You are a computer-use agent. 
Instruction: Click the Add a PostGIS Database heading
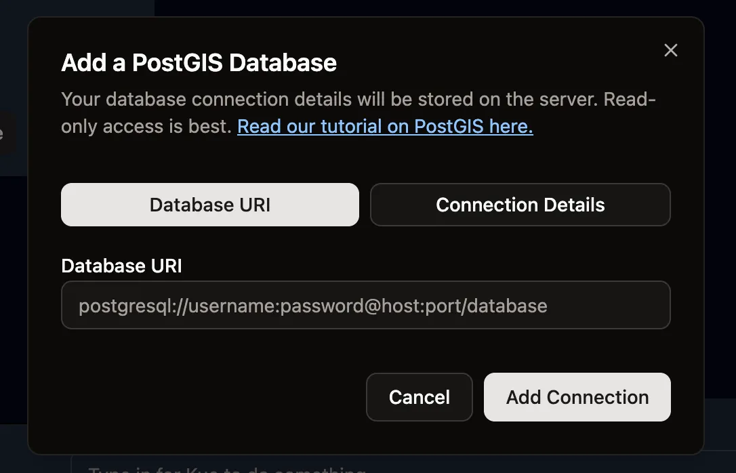point(199,62)
